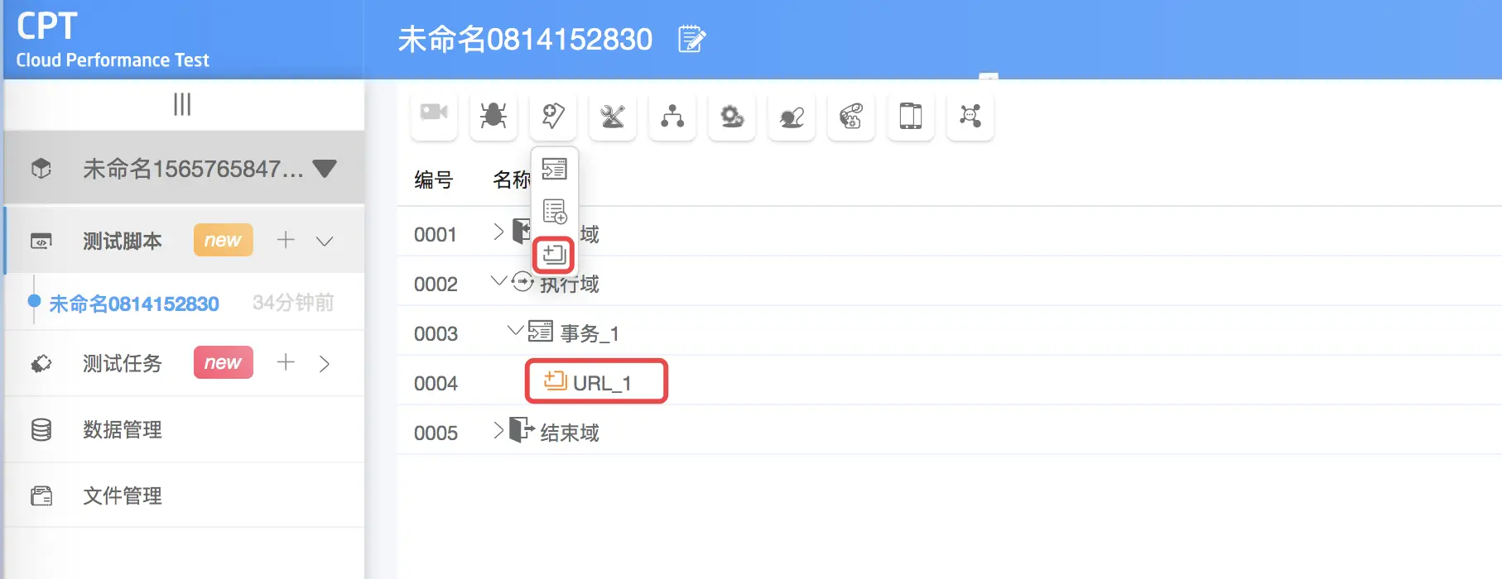Collapse the 测试脚本 section chevron
The width and height of the screenshot is (1502, 579).
(325, 241)
